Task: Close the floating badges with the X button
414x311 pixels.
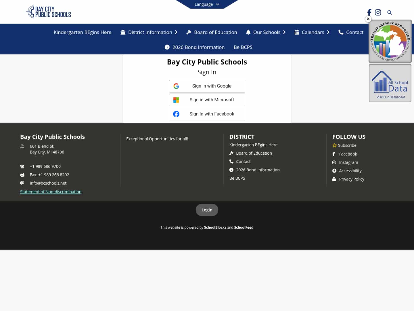Action: (368, 19)
